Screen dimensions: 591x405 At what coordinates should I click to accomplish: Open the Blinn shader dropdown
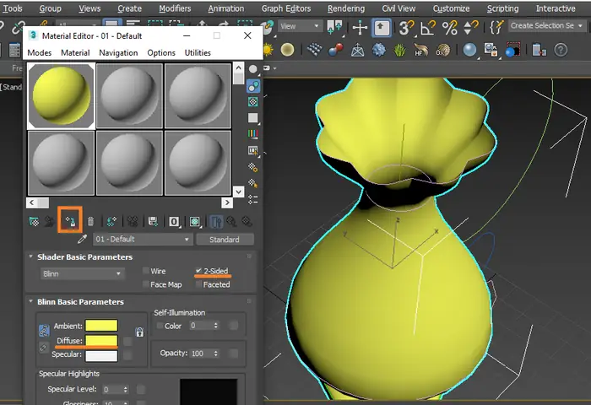click(82, 274)
